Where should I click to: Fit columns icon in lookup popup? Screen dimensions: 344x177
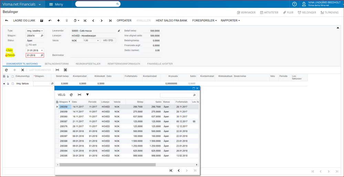point(80,95)
